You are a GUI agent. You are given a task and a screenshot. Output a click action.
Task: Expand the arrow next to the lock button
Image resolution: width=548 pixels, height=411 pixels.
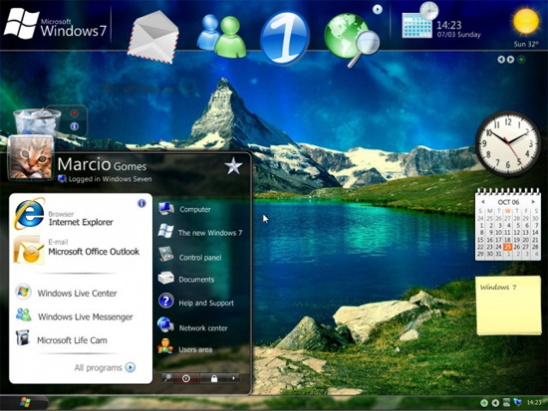click(x=233, y=378)
